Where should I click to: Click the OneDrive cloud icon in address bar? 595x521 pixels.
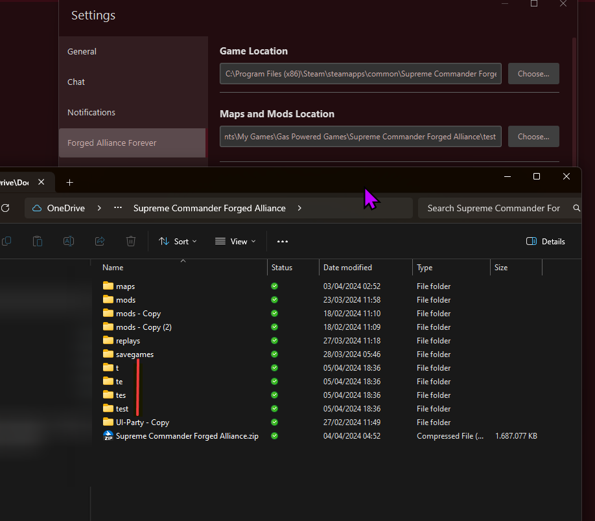[37, 208]
